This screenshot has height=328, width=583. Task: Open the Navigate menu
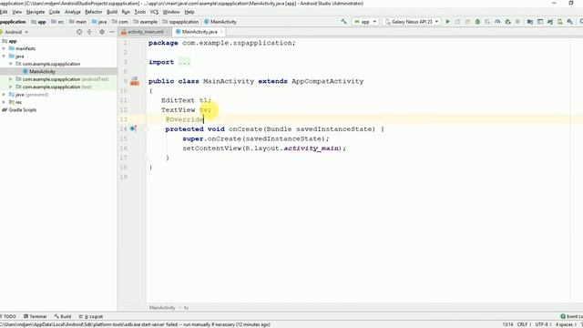[x=36, y=12]
